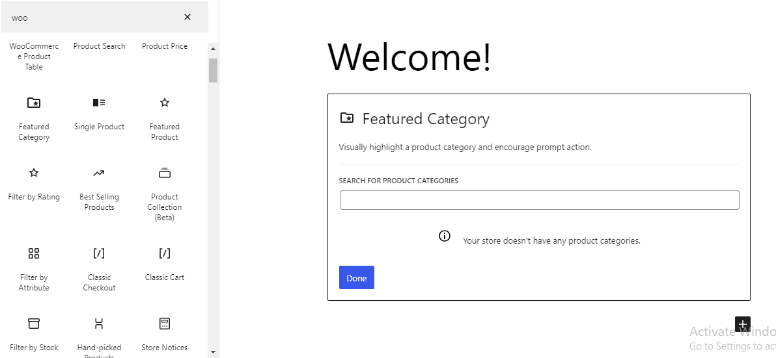776x358 pixels.
Task: Insert Best Selling Products block
Action: coord(99,188)
